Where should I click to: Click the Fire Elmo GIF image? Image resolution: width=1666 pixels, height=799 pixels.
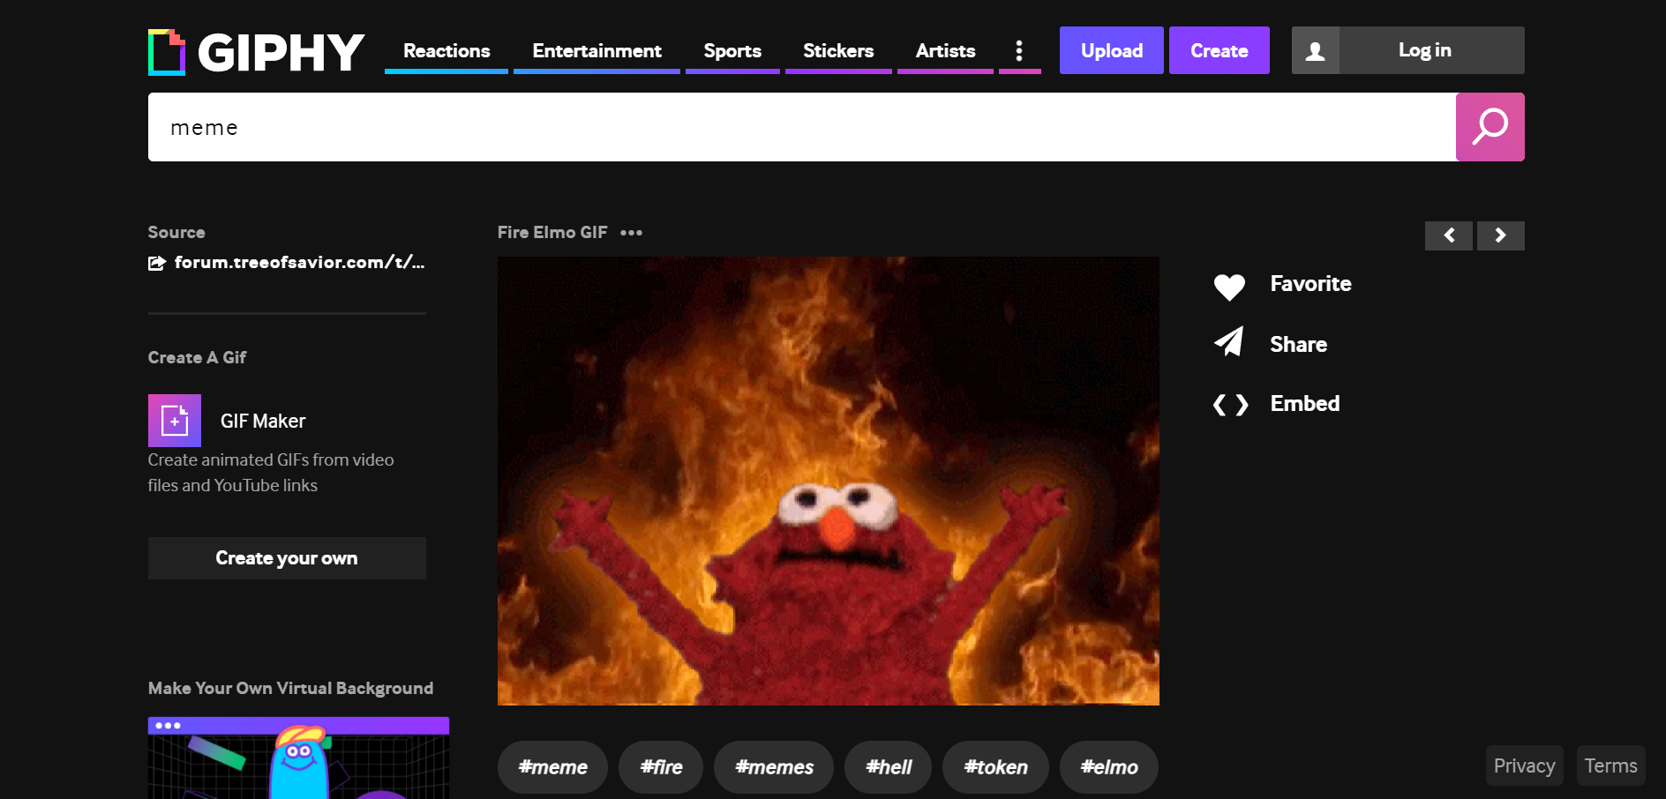pyautogui.click(x=829, y=481)
